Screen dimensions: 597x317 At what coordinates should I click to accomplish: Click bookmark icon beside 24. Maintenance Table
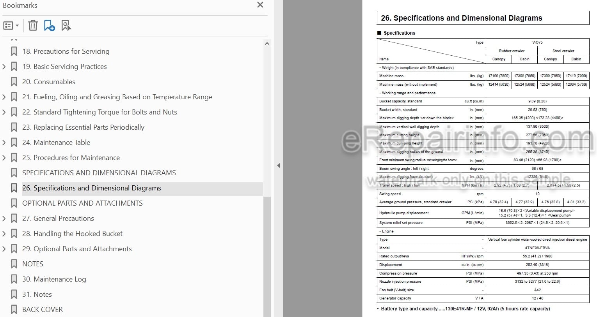coord(14,143)
